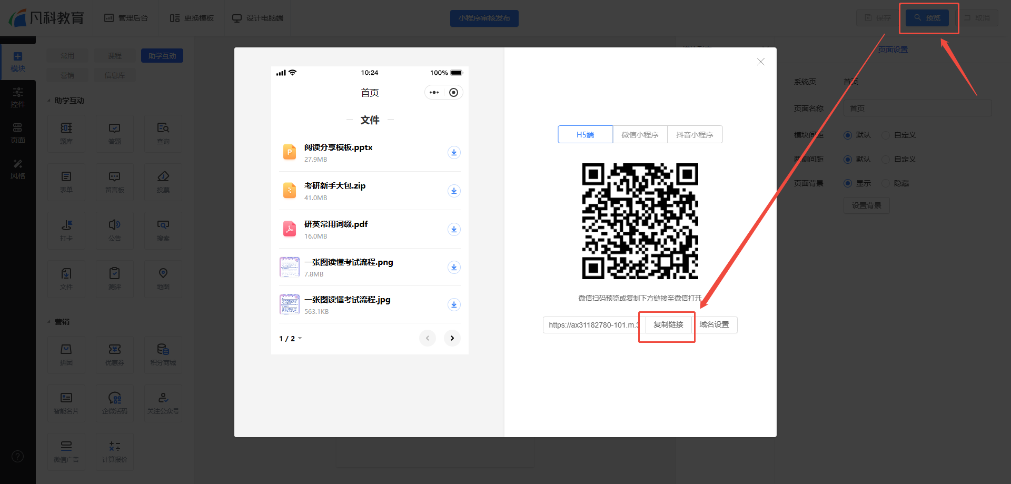Click the 复制链接 button
Screen dimensions: 1011x484
click(x=669, y=325)
